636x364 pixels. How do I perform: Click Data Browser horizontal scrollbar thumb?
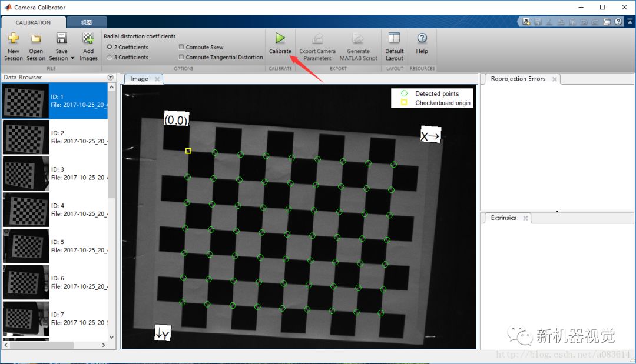pos(42,345)
